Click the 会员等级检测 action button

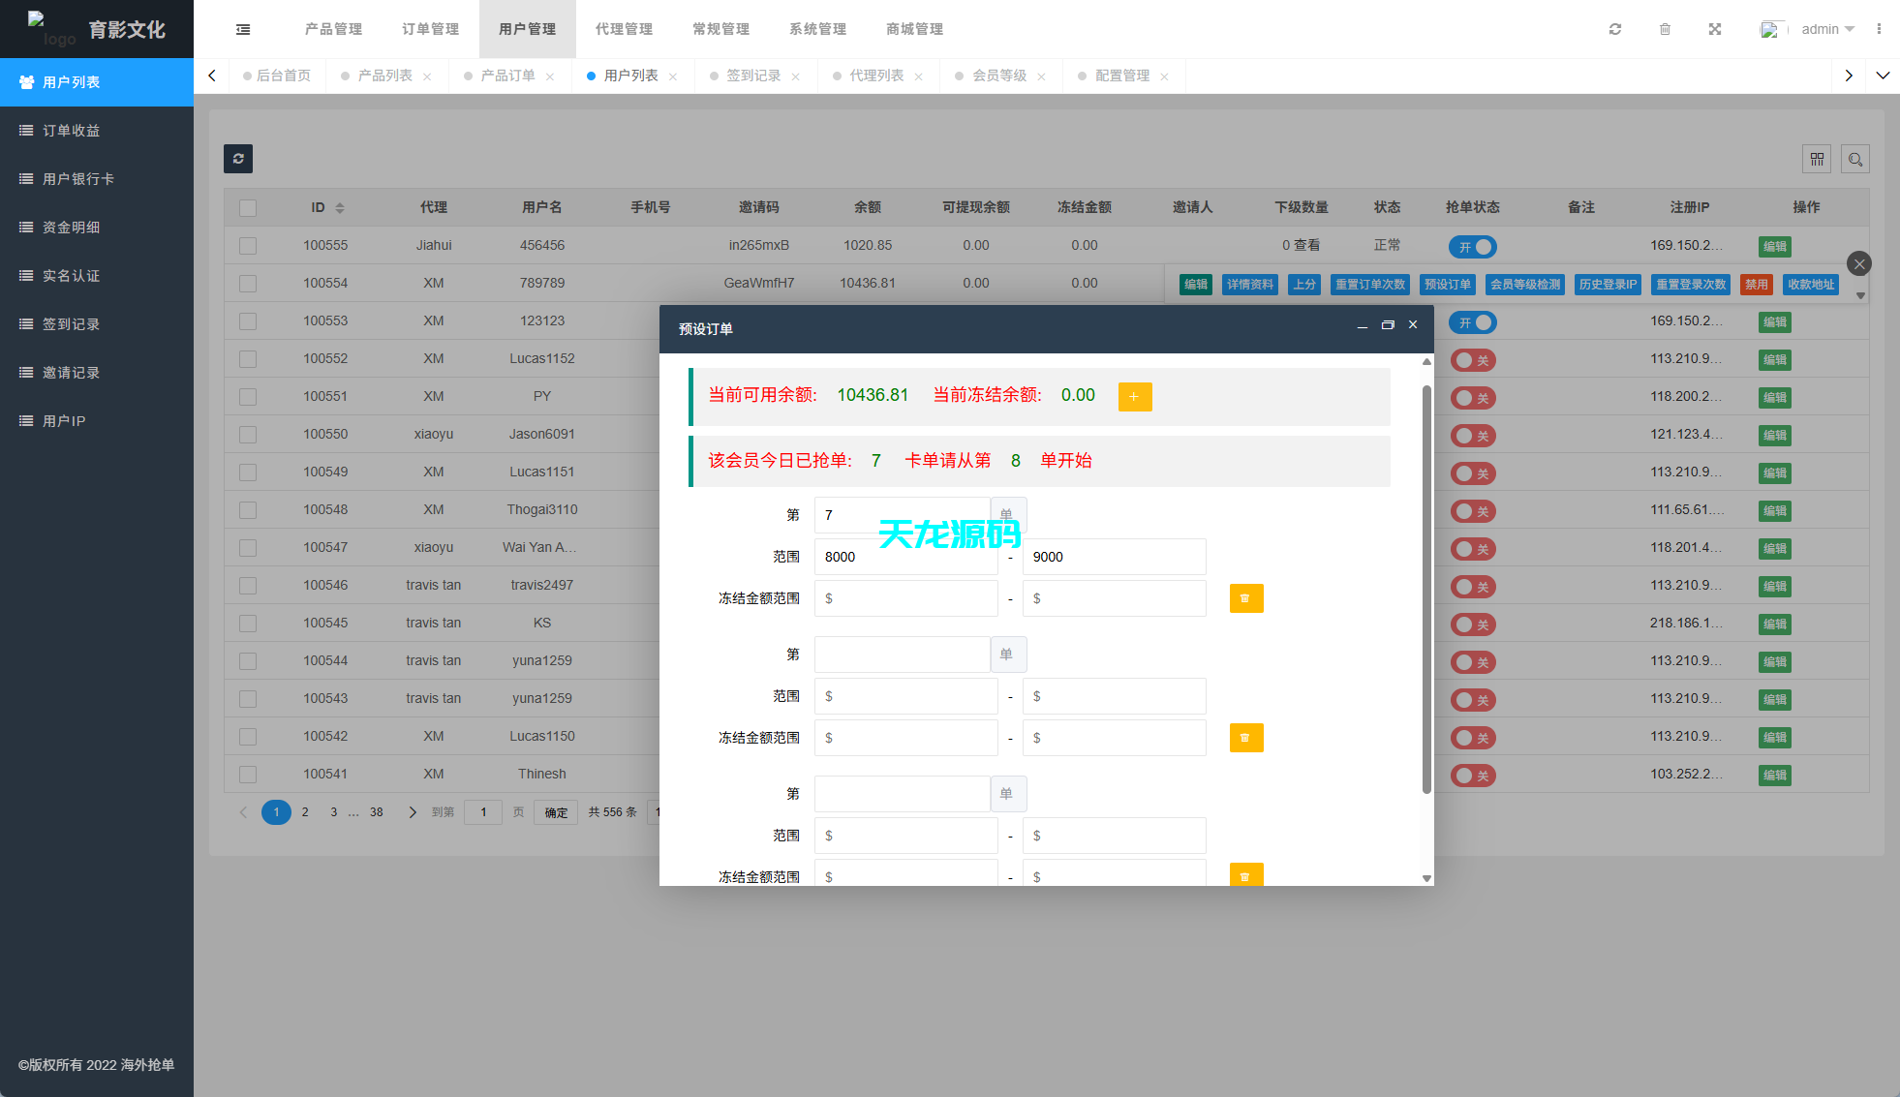point(1524,284)
